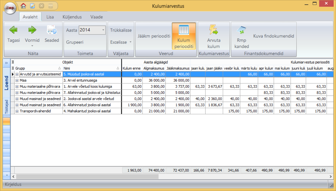This screenshot has width=336, height=191.
Task: Click the Trükkalisse print button
Action: (x=121, y=30)
